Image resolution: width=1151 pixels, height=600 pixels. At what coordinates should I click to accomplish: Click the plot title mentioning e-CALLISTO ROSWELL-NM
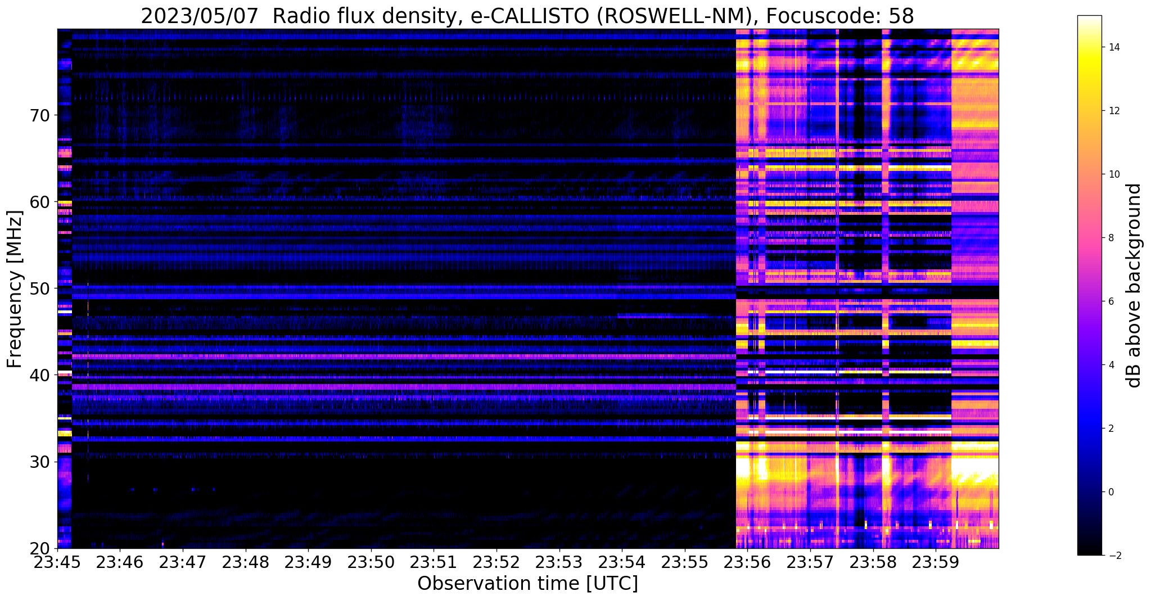[x=527, y=16]
